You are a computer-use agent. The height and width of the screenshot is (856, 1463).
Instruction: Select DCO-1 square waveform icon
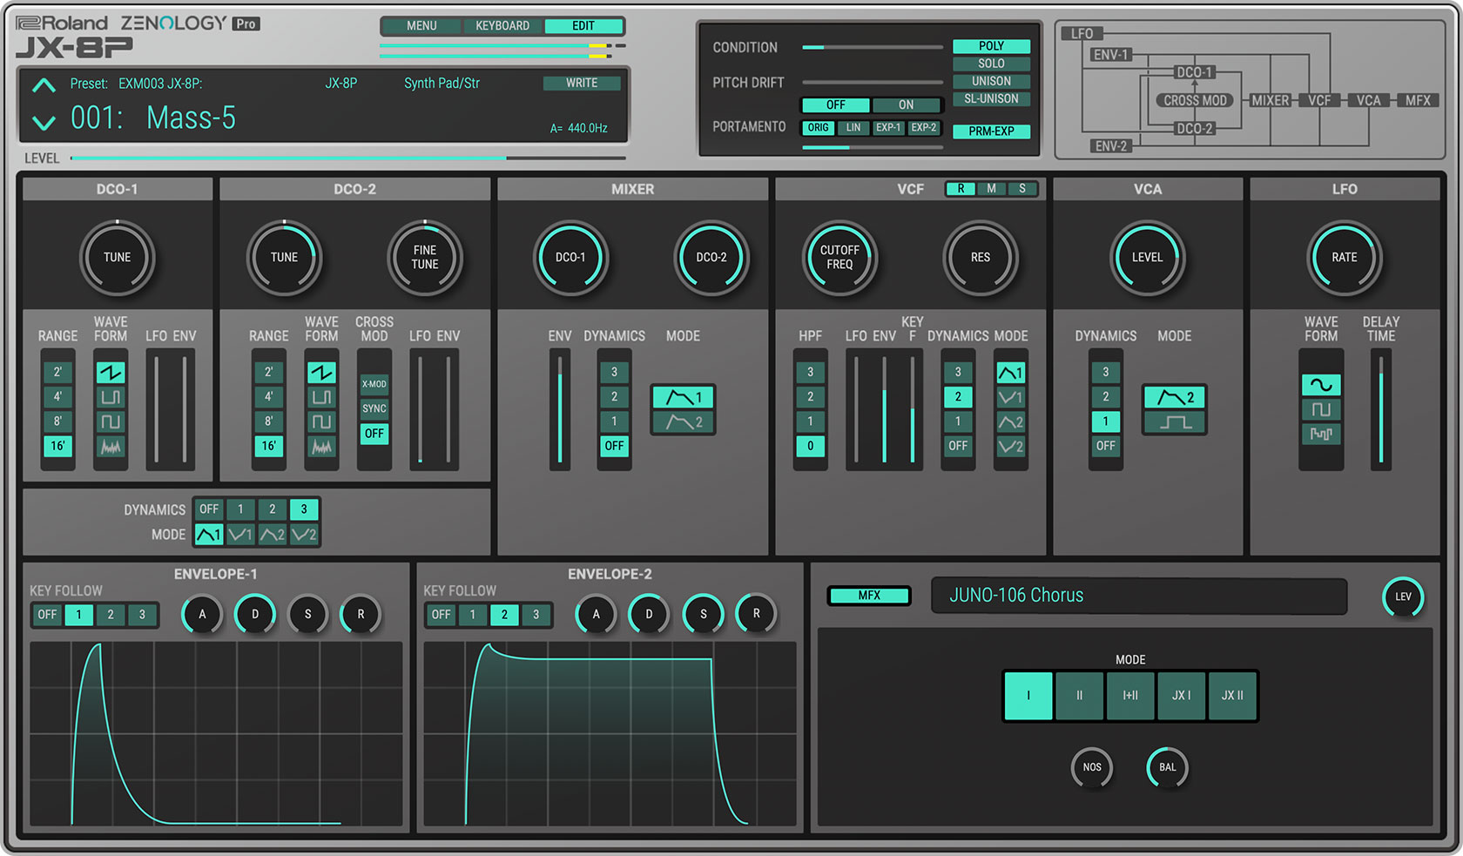(x=111, y=421)
